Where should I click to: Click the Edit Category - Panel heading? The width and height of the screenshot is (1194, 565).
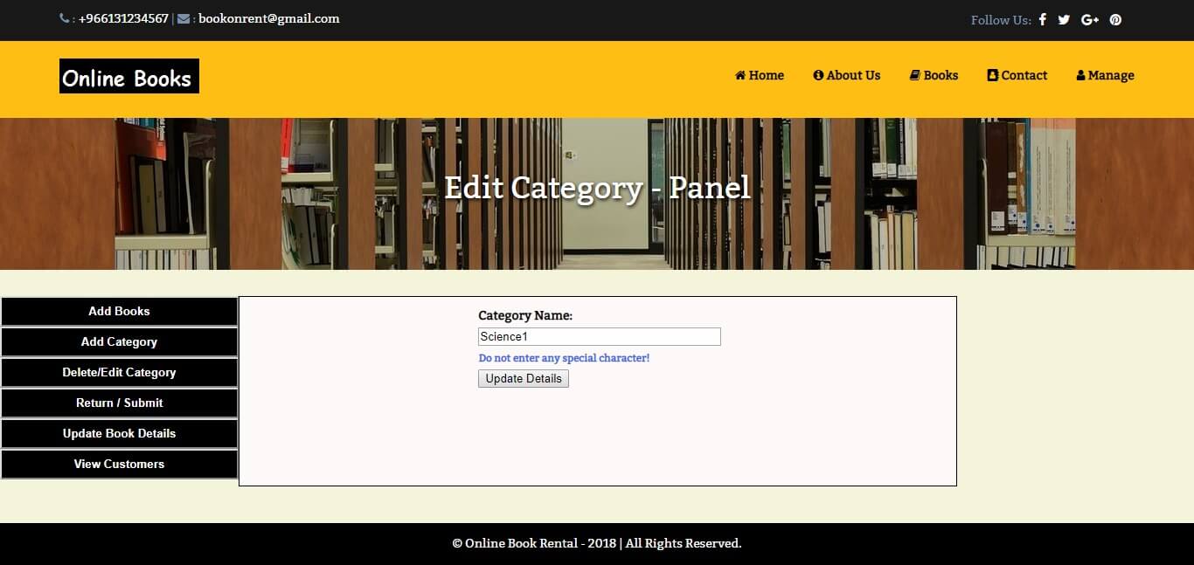(597, 188)
